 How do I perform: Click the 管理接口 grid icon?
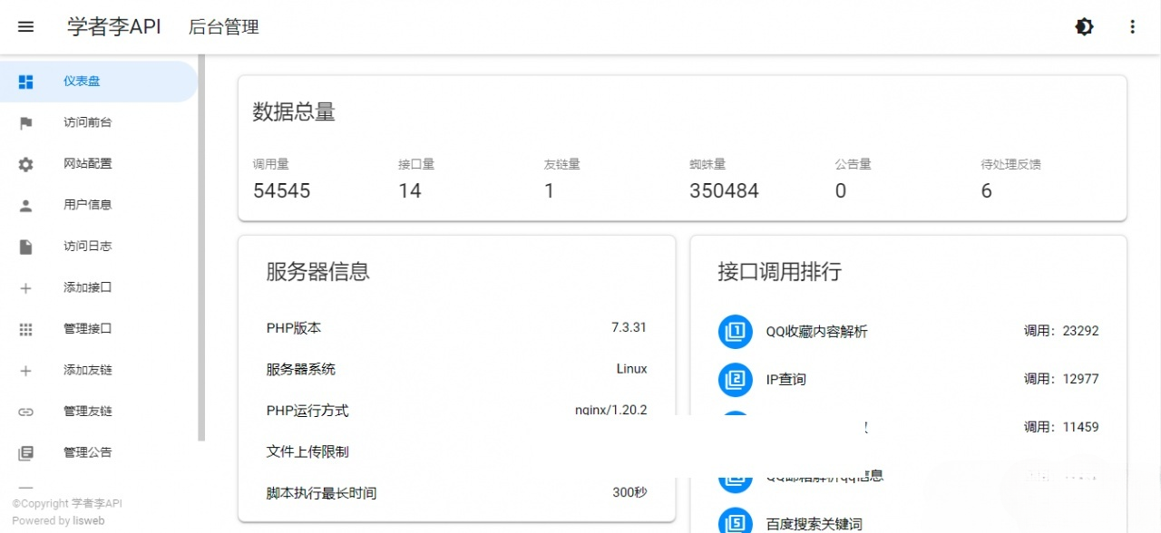tap(25, 328)
